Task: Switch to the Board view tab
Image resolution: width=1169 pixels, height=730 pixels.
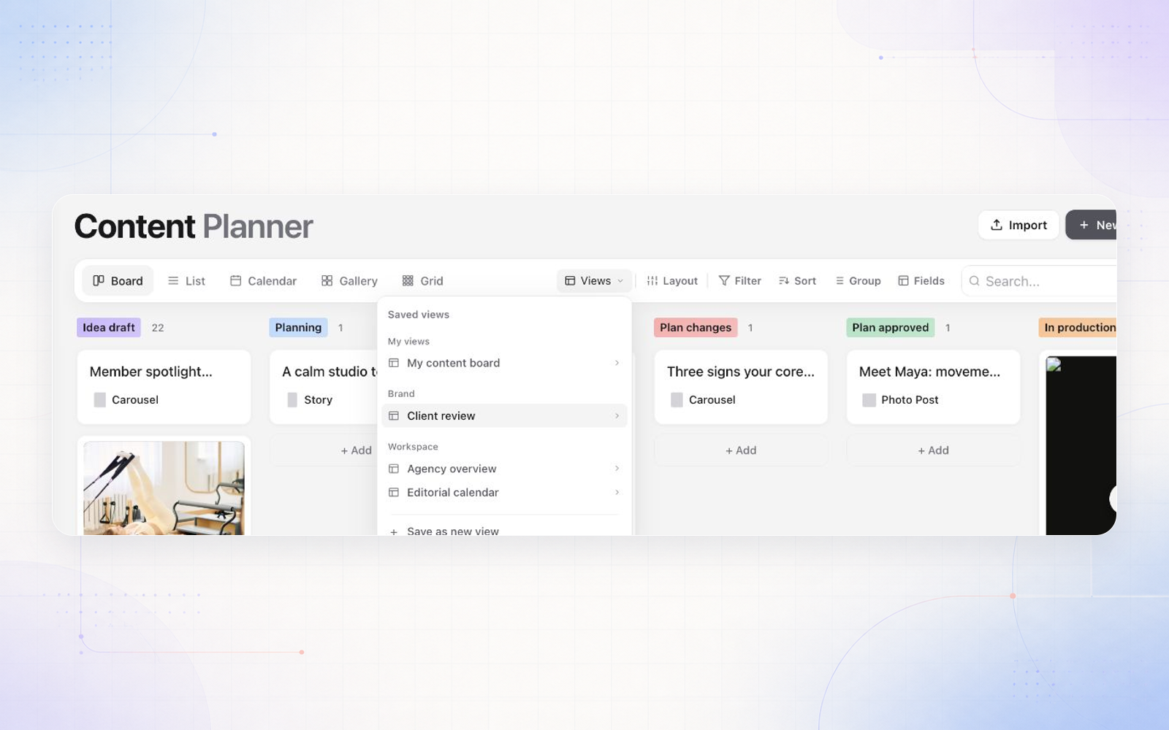Action: click(x=118, y=281)
